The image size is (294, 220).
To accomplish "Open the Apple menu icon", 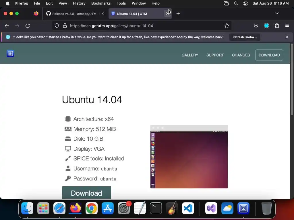I will [x=7, y=3].
